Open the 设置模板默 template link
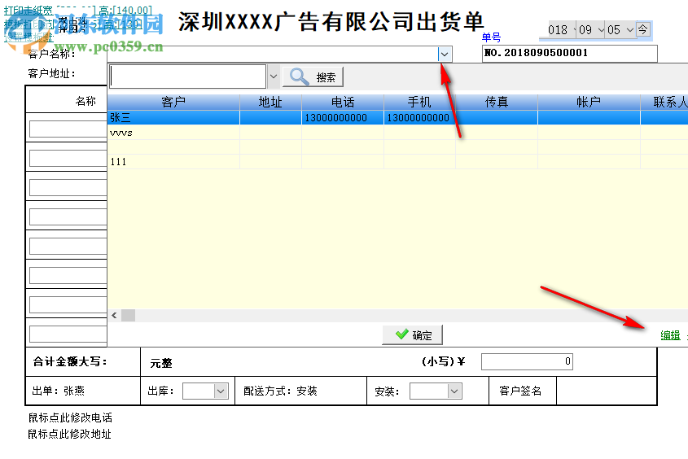 click(x=28, y=37)
